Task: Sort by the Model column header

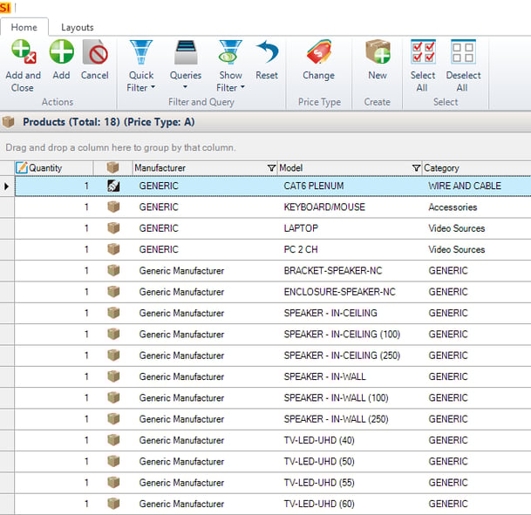Action: [x=350, y=168]
